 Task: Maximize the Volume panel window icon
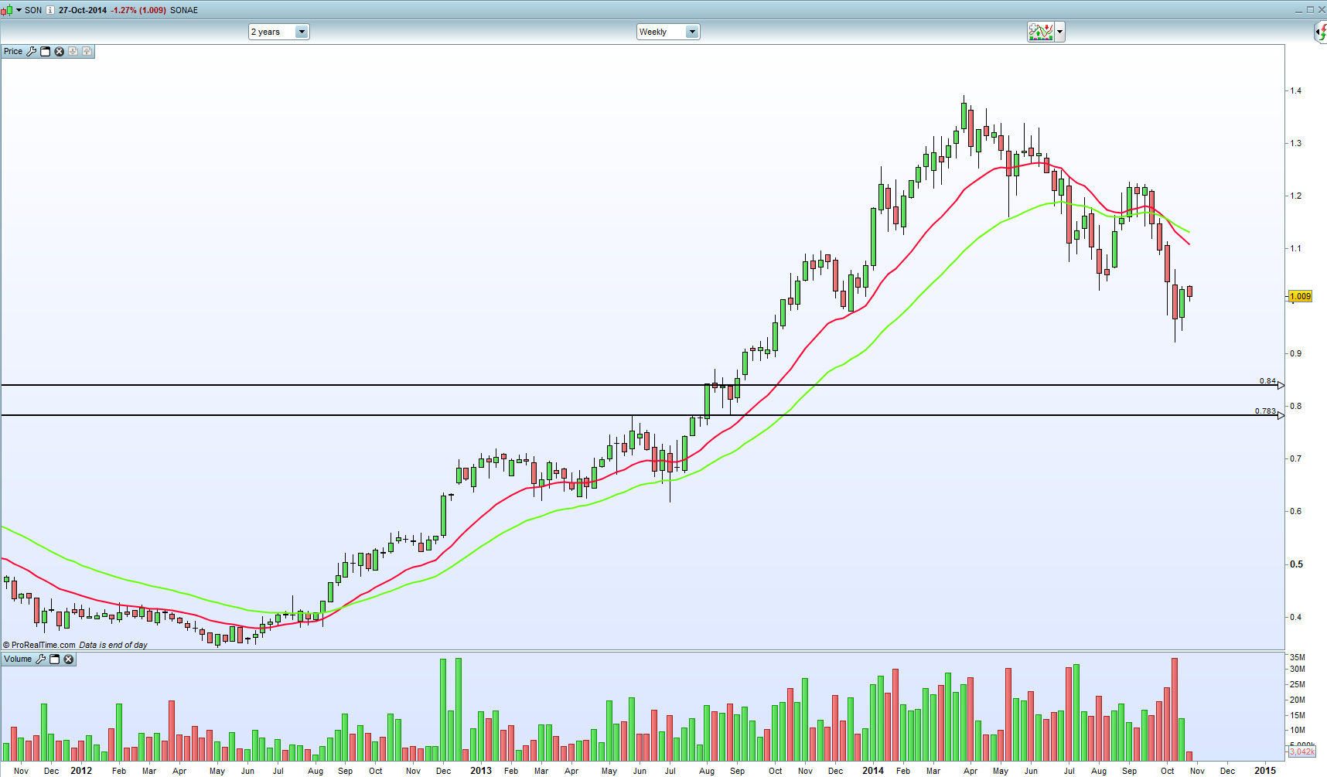[x=55, y=659]
